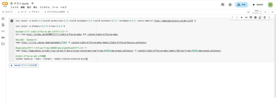Open the コマンド command palette search
Image resolution: width=276 pixels, height=105 pixels.
point(8,12)
